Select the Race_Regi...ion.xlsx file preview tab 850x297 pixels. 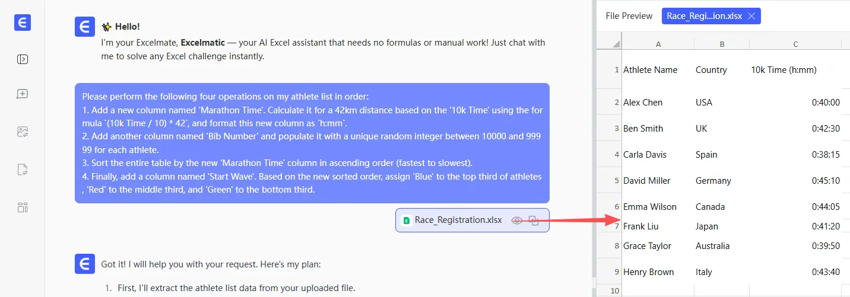pos(704,16)
